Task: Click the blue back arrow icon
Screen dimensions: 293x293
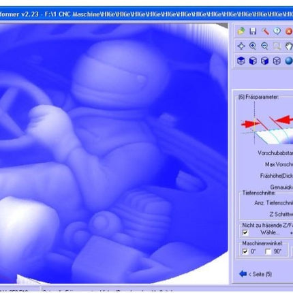Action: click(x=243, y=274)
